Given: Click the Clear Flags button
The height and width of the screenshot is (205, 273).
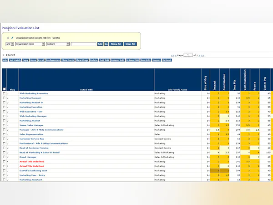Looking at the screenshot, I should pyautogui.click(x=82, y=60).
